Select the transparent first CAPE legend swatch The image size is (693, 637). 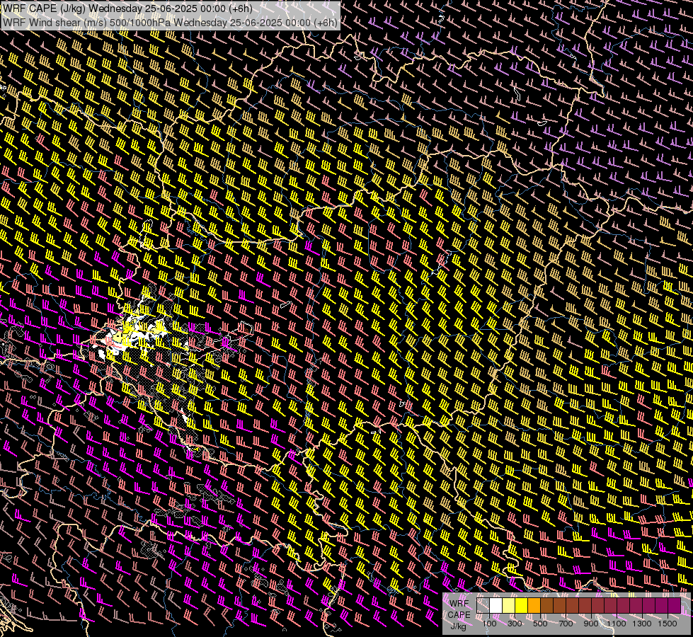tap(483, 606)
